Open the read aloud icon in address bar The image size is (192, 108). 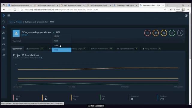pos(165,10)
